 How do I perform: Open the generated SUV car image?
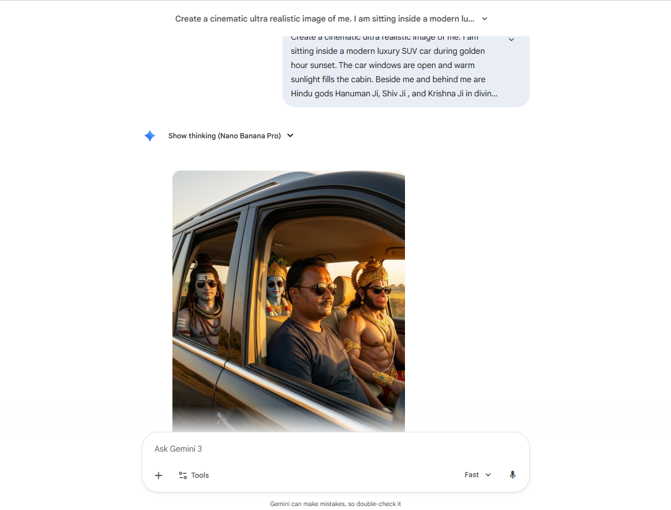[x=289, y=301]
